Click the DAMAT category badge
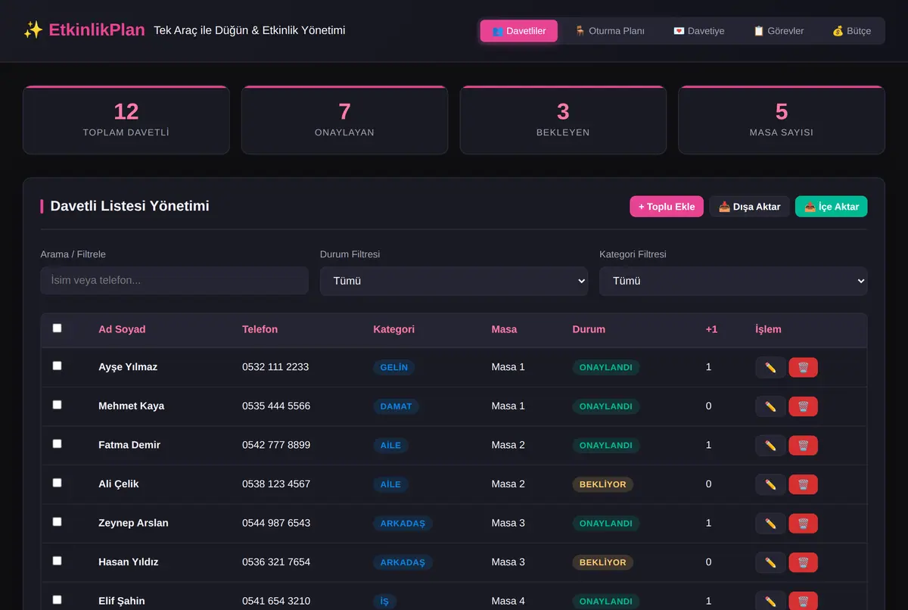The width and height of the screenshot is (908, 610). click(396, 406)
